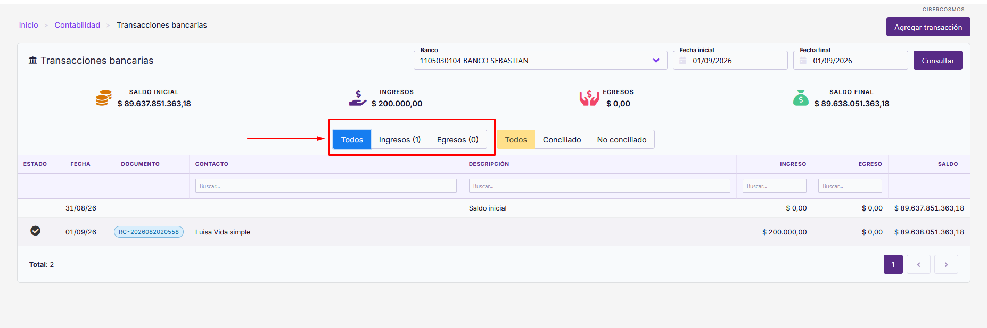987x328 pixels.
Task: Click the date 31/08/26 cell
Action: pyautogui.click(x=81, y=208)
